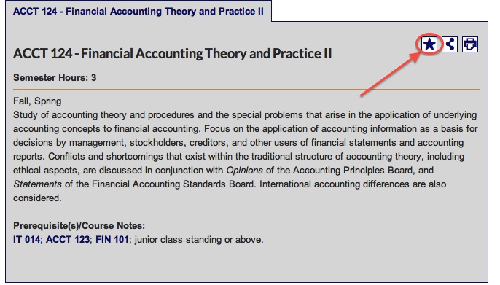Click the final word considered
500x285 pixels.
point(37,198)
